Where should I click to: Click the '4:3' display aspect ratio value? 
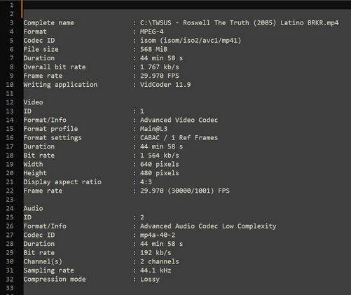pyautogui.click(x=146, y=182)
